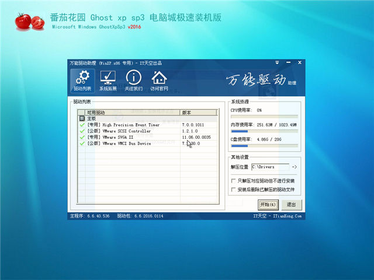The width and height of the screenshot is (374, 280).
Task: Minimize the 万能驱动助理 window
Action: 288,62
